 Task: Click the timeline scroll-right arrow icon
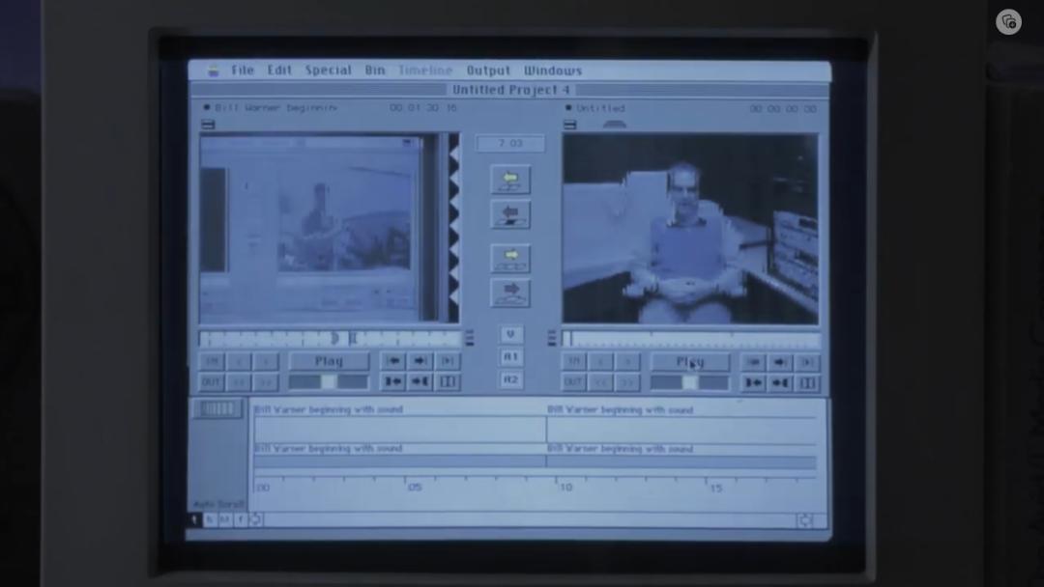coord(805,520)
